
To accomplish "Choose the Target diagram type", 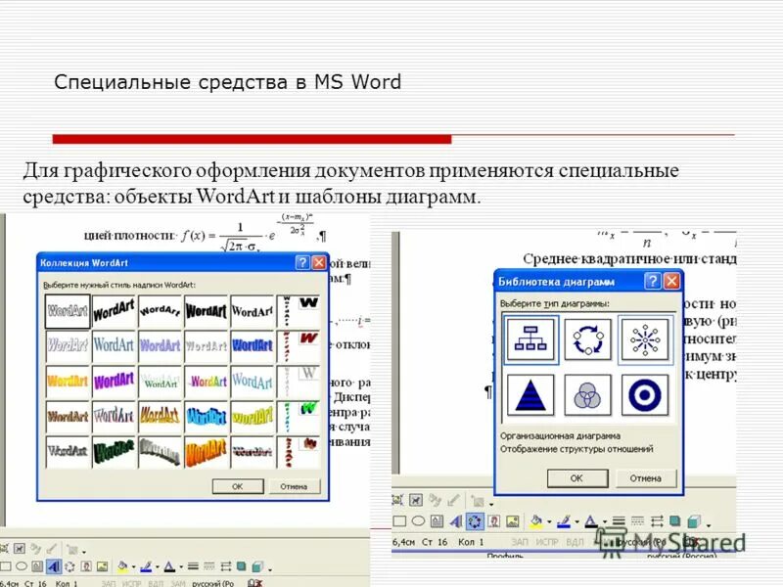I will pyautogui.click(x=645, y=395).
